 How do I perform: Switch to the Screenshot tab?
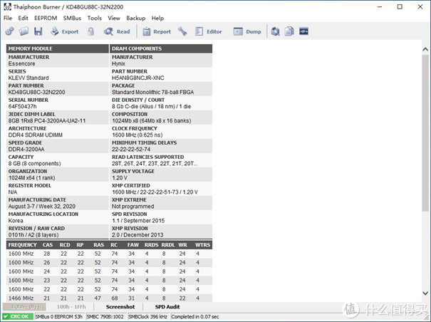120,306
